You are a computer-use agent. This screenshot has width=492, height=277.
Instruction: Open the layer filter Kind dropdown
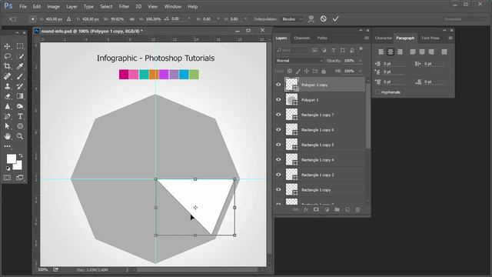tap(292, 50)
